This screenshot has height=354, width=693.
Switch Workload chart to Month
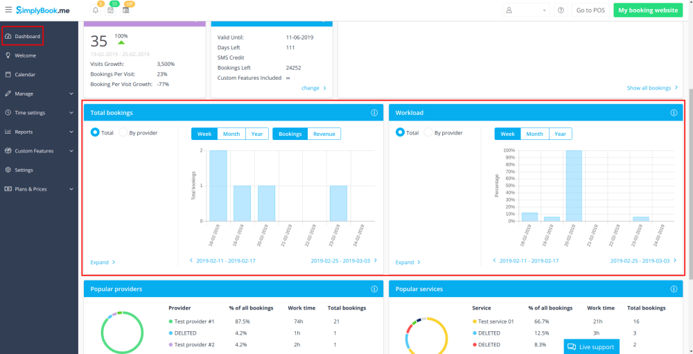coord(535,134)
